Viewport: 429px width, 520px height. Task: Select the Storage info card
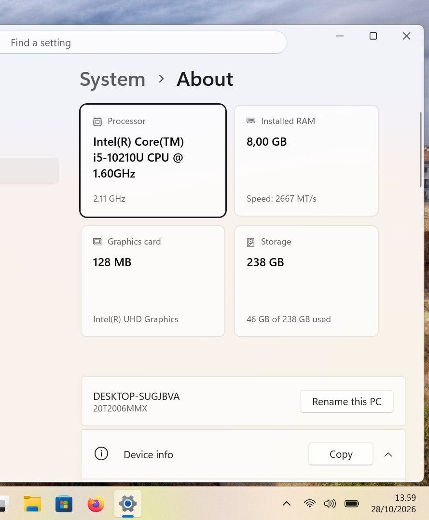pyautogui.click(x=306, y=281)
